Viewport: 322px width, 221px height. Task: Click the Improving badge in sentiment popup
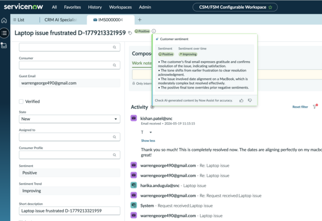[x=188, y=54]
